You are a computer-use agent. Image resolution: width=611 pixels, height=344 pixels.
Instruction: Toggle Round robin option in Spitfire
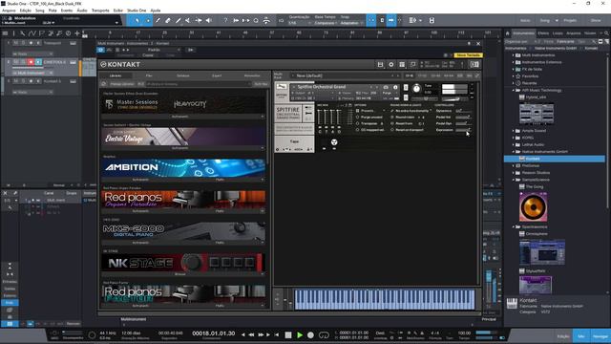pyautogui.click(x=392, y=117)
